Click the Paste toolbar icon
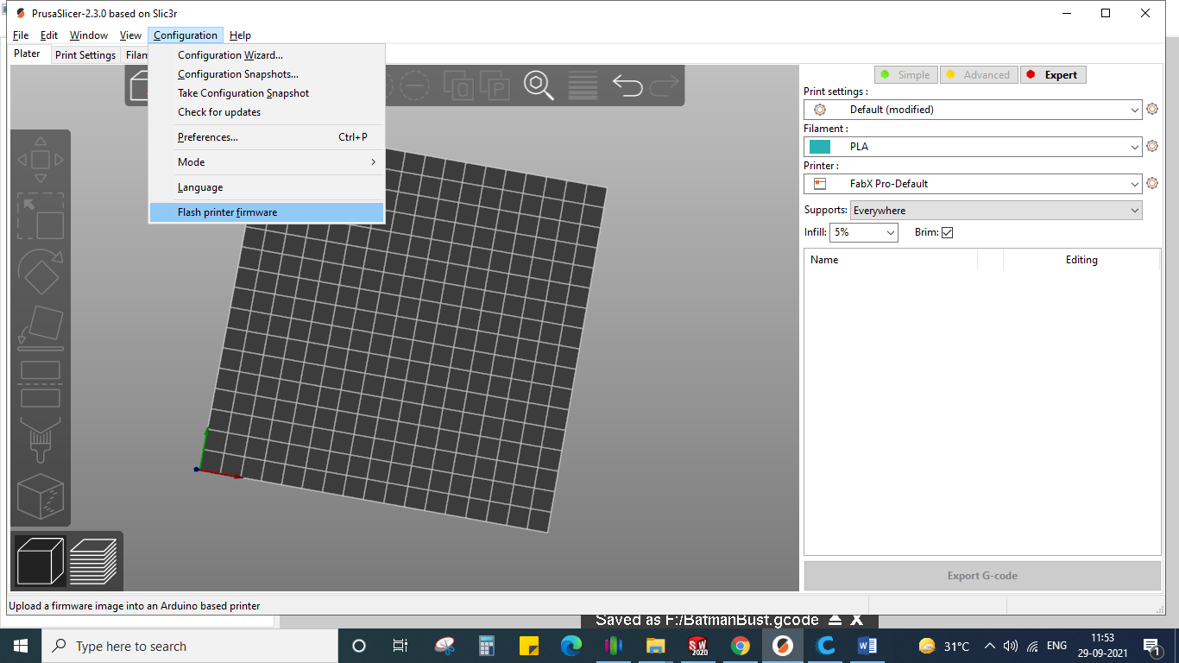 (x=495, y=85)
